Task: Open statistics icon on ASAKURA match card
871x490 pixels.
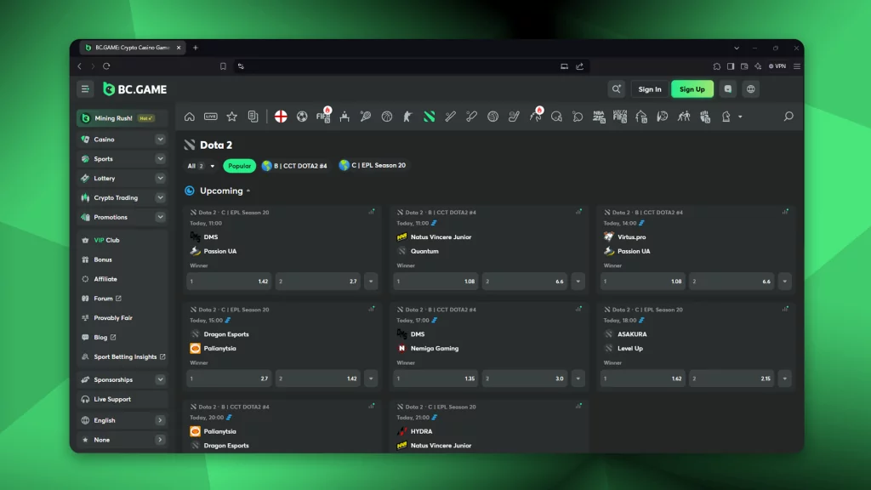Action: coord(785,309)
